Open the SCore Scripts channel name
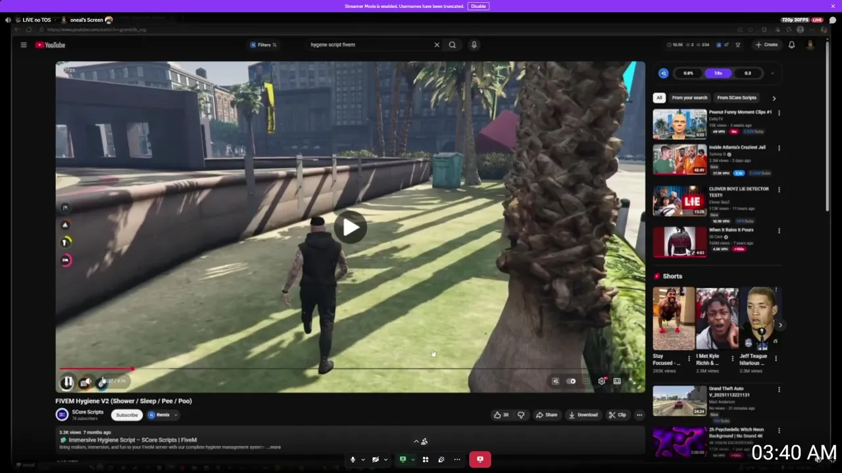The image size is (842, 473). [87, 412]
